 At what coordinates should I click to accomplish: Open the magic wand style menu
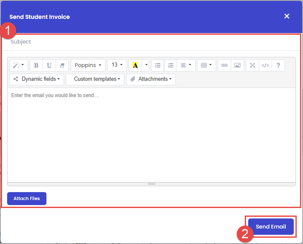(18, 65)
